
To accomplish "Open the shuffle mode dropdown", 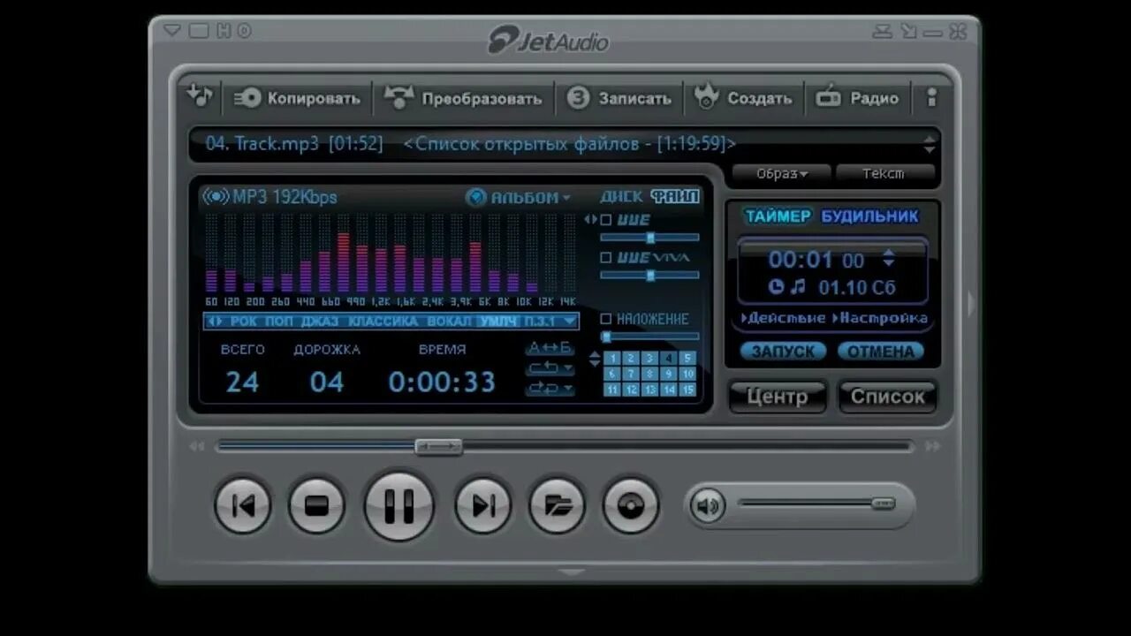I will pos(550,388).
